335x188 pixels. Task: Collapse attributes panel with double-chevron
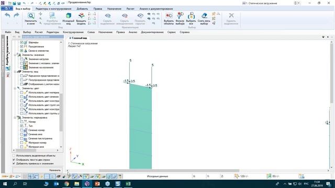[14, 37]
